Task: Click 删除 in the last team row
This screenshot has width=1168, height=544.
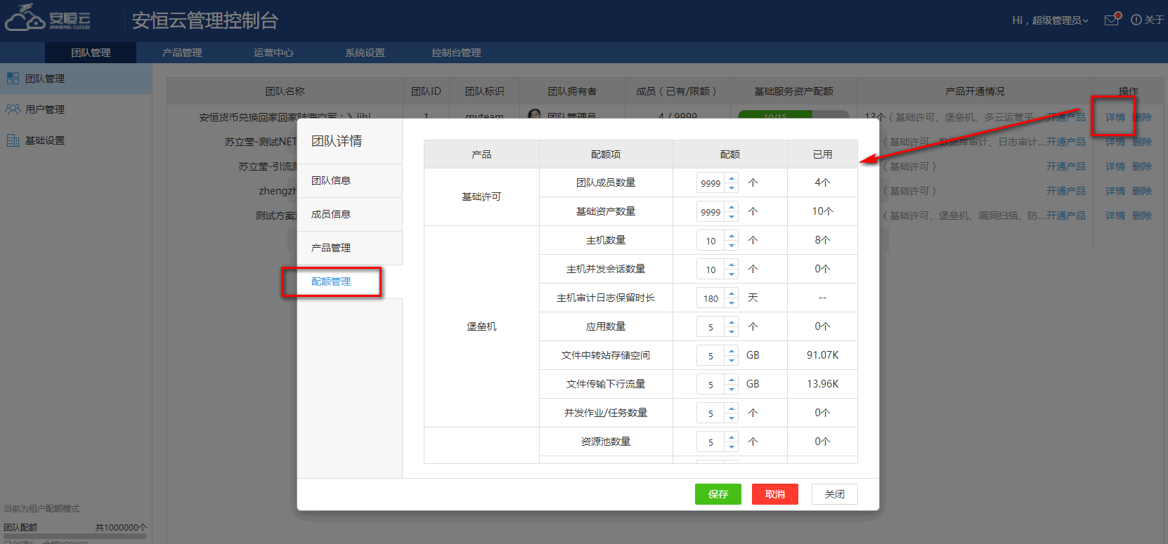Action: click(x=1142, y=215)
